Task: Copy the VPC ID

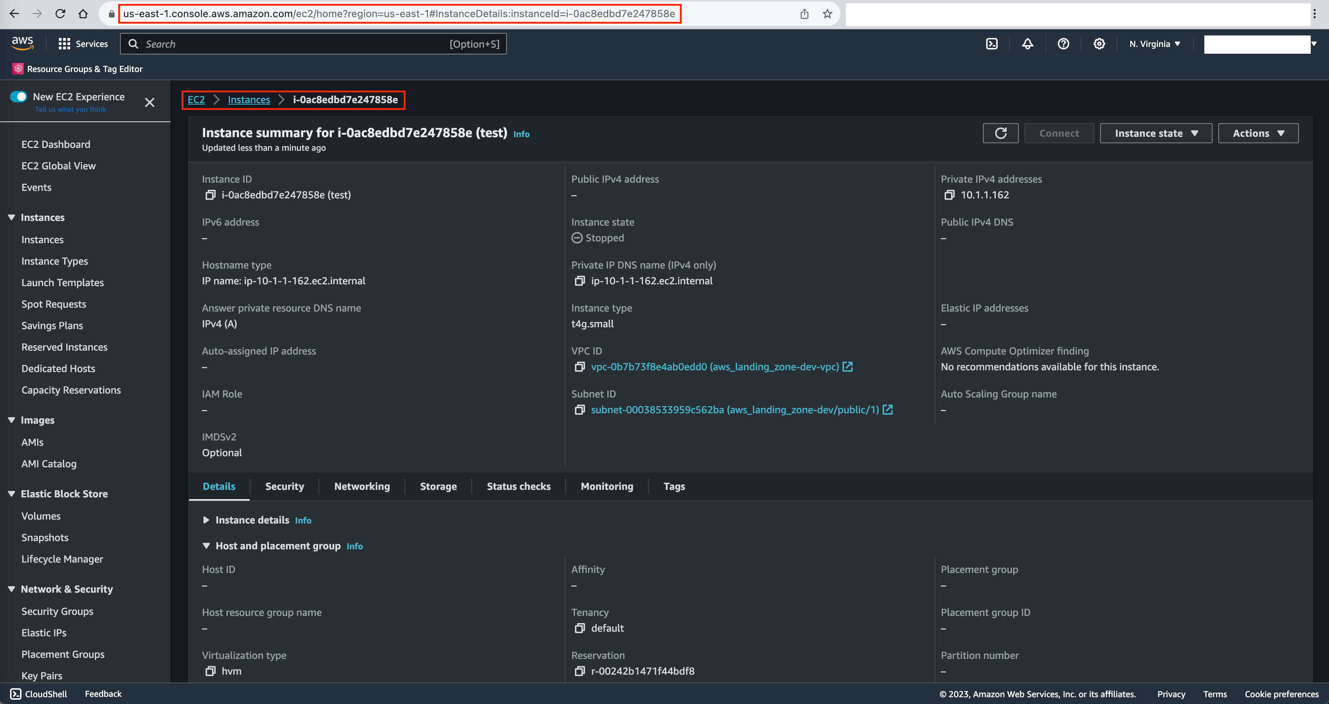Action: coord(579,367)
